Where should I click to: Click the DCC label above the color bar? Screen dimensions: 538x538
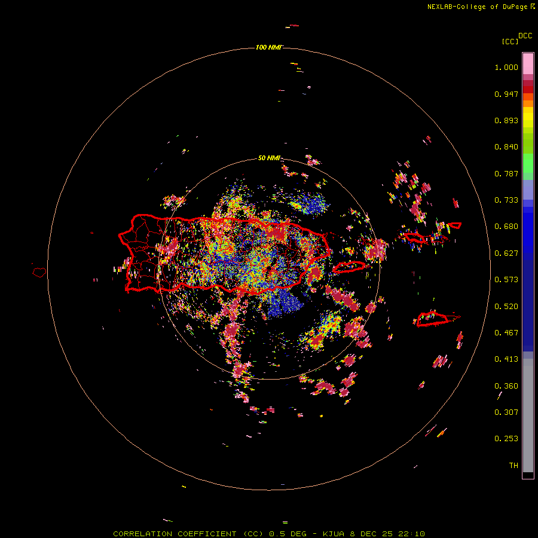pyautogui.click(x=525, y=36)
